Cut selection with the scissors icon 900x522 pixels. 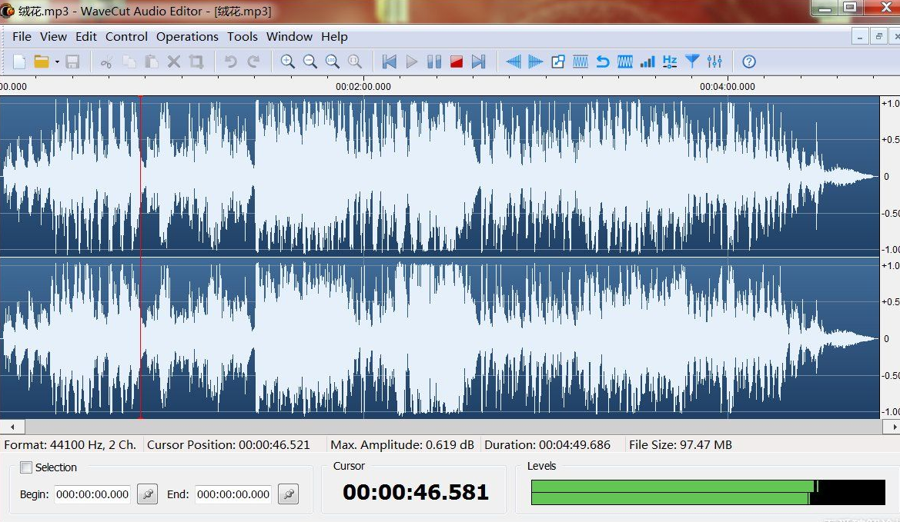click(106, 62)
